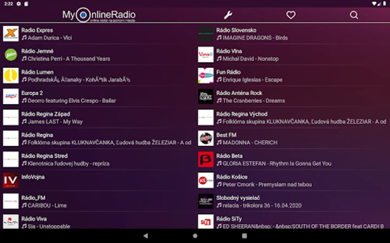Tap the Europa 2 station logo
Viewport: 390px width, 243px height.
[11, 96]
